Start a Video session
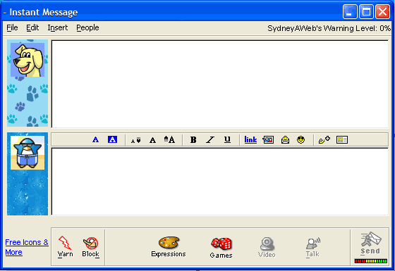Screen dimensions: 395x271 tap(267, 247)
